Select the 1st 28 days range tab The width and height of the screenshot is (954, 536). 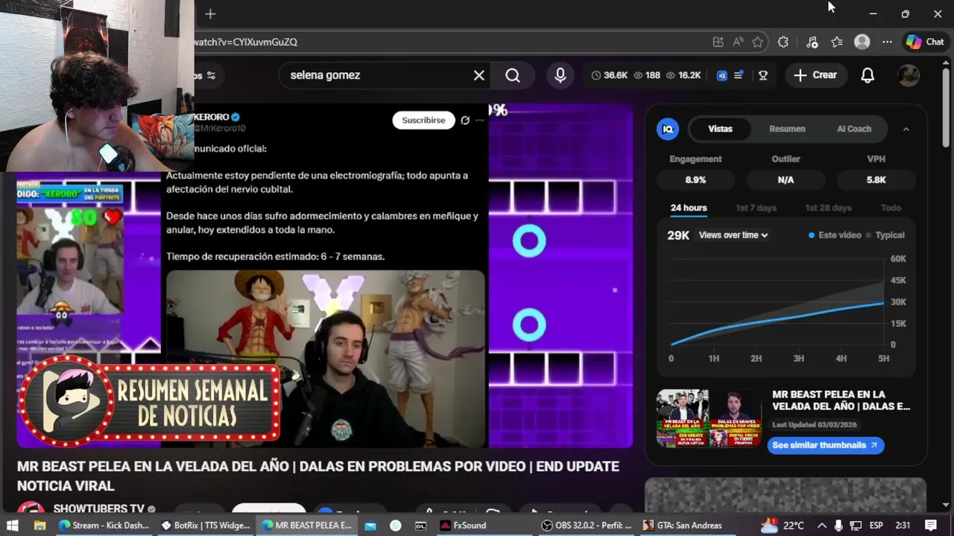(x=828, y=208)
